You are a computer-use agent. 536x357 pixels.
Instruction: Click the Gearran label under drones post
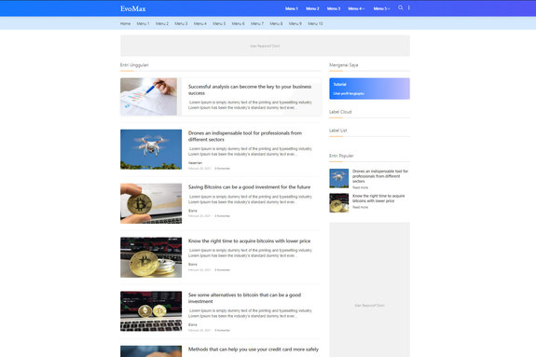coord(195,163)
